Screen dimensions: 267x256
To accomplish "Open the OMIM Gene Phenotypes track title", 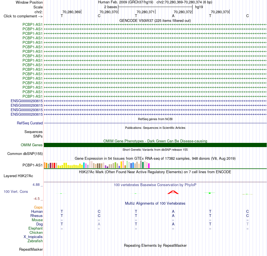I will click(155, 141).
